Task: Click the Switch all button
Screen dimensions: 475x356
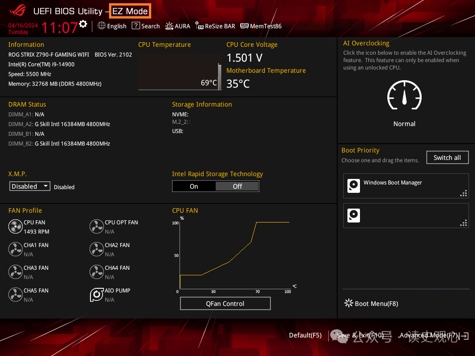Action: tap(447, 158)
